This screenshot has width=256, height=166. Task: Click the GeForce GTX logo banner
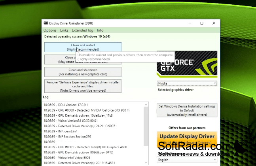[187, 64]
